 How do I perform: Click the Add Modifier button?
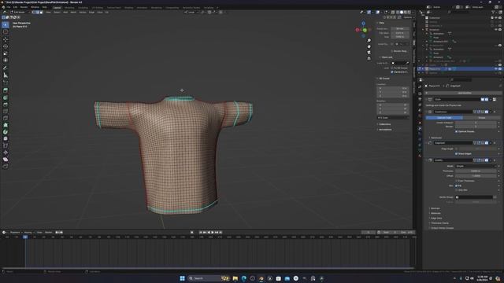(x=464, y=93)
